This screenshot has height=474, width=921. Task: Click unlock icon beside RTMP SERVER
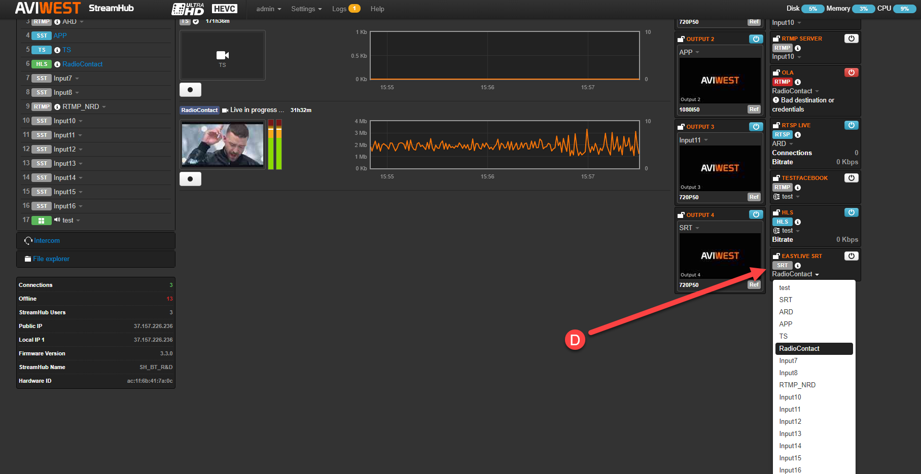coord(776,39)
